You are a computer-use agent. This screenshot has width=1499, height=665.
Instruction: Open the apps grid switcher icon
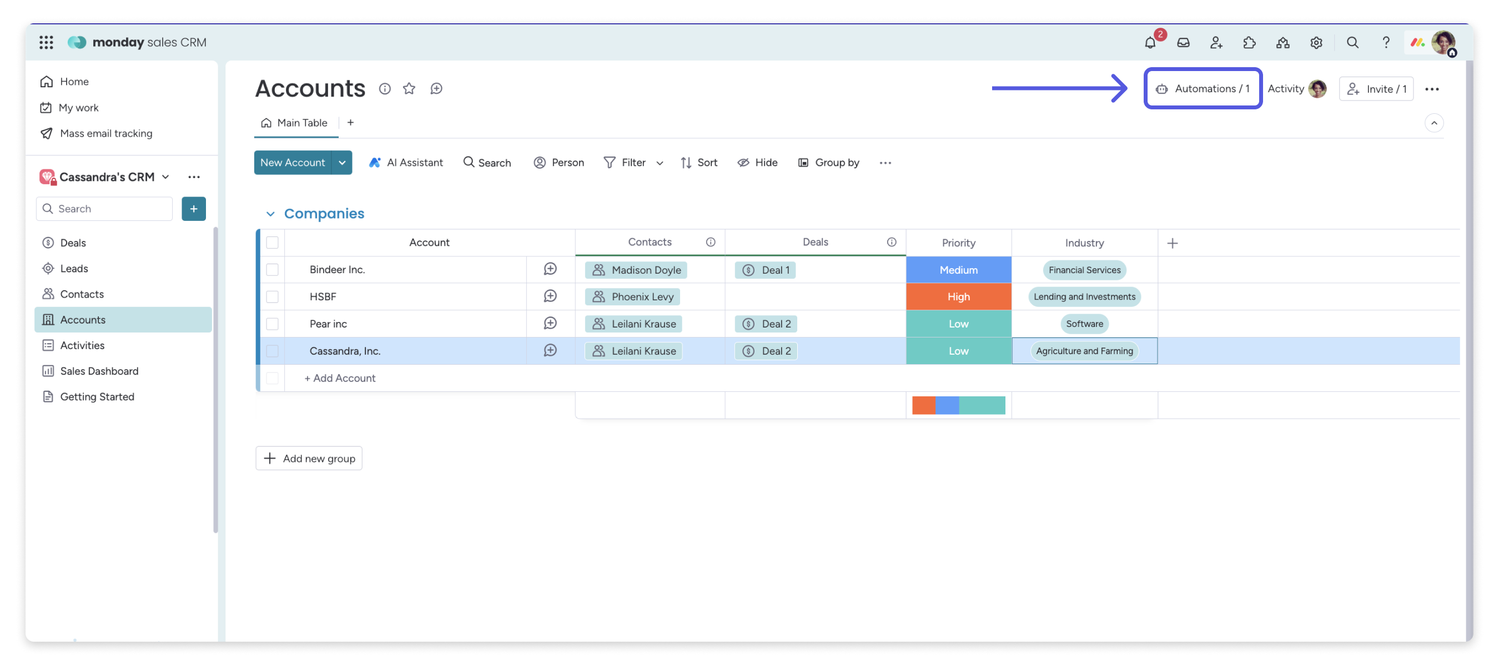coord(46,42)
